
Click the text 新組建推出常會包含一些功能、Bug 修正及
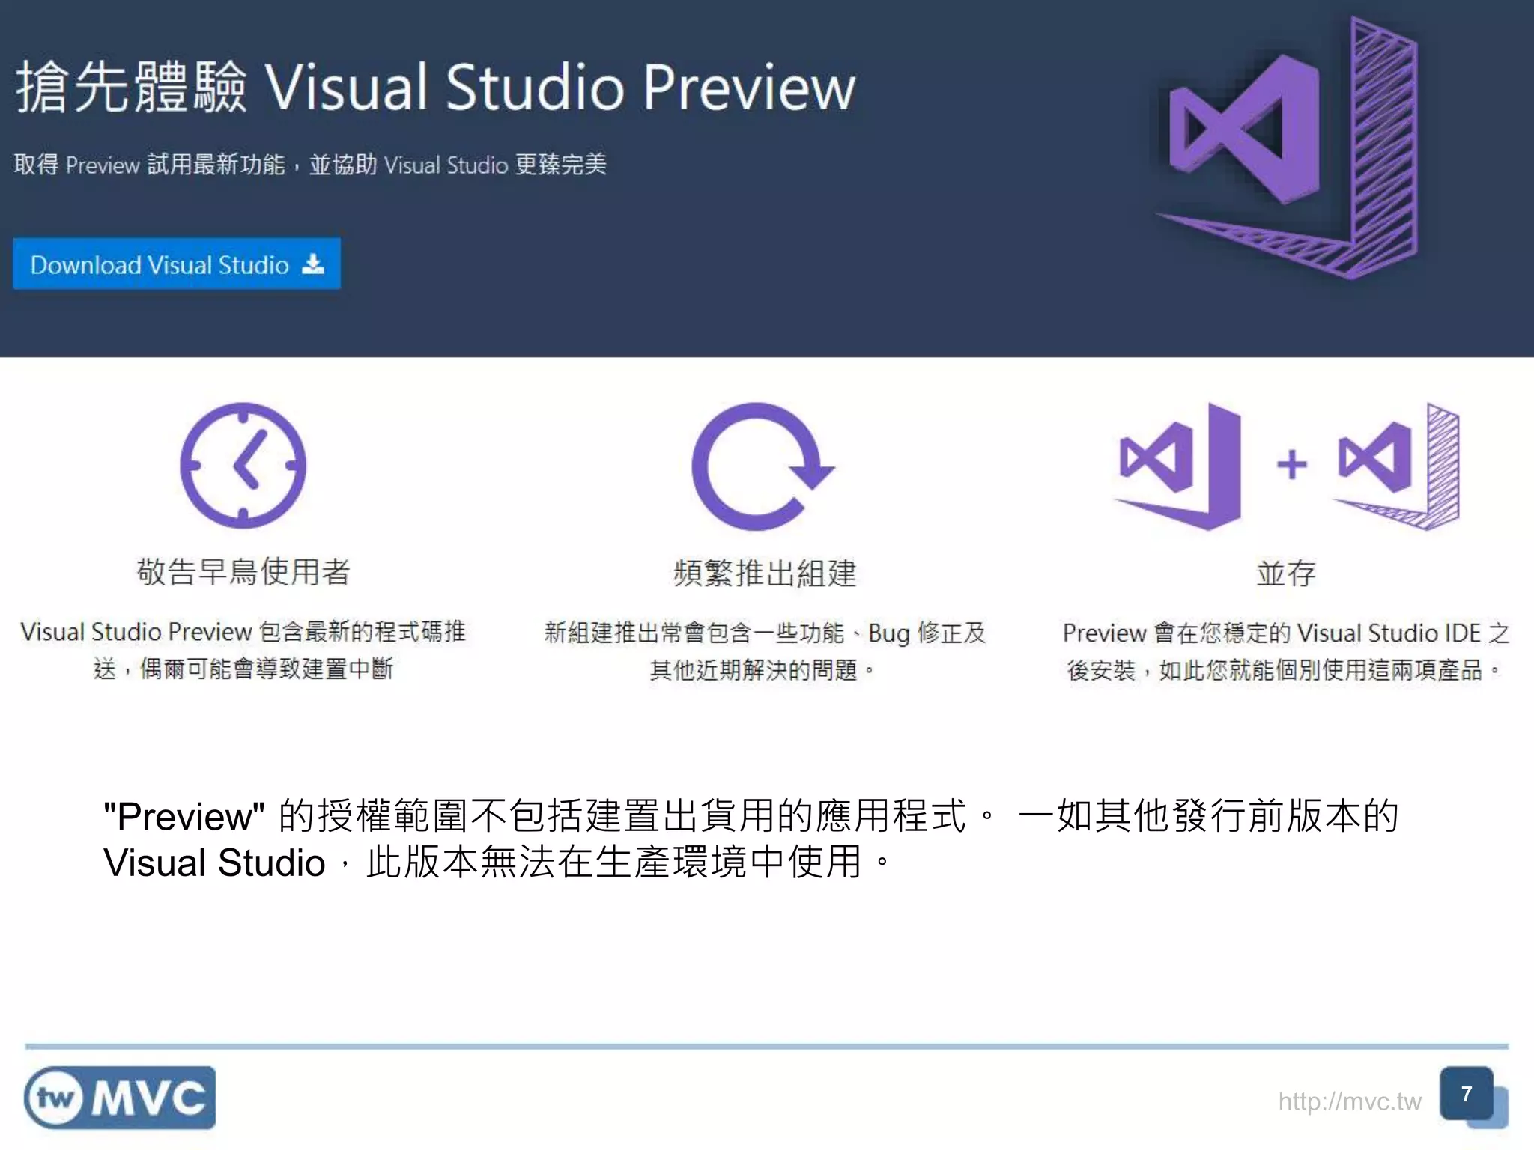765,633
